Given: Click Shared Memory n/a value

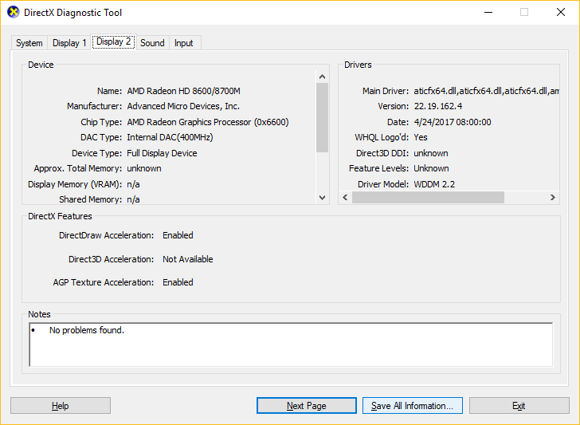Looking at the screenshot, I should tap(133, 199).
